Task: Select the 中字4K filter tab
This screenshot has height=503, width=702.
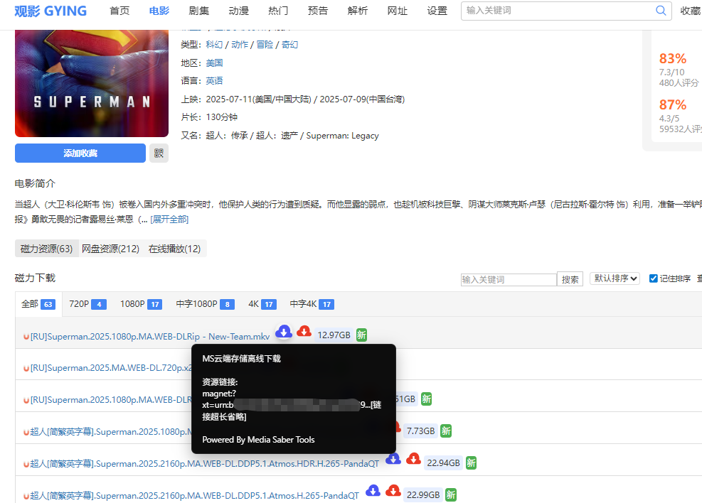Action: tap(305, 303)
